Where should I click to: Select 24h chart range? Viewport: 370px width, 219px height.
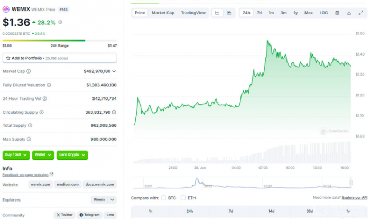point(246,13)
